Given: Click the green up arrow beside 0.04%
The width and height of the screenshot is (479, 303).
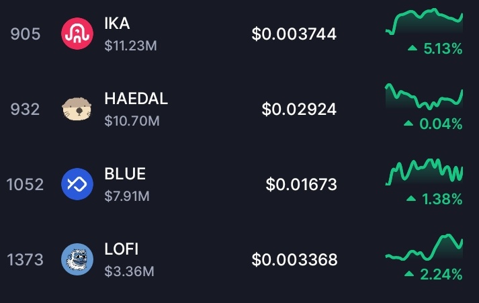Looking at the screenshot, I should click(x=408, y=124).
